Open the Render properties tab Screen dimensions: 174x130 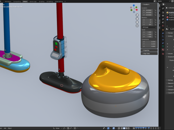[x=163, y=13]
